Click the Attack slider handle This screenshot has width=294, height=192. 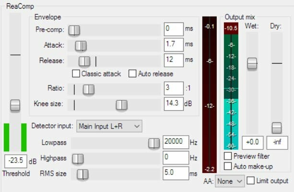(x=81, y=46)
